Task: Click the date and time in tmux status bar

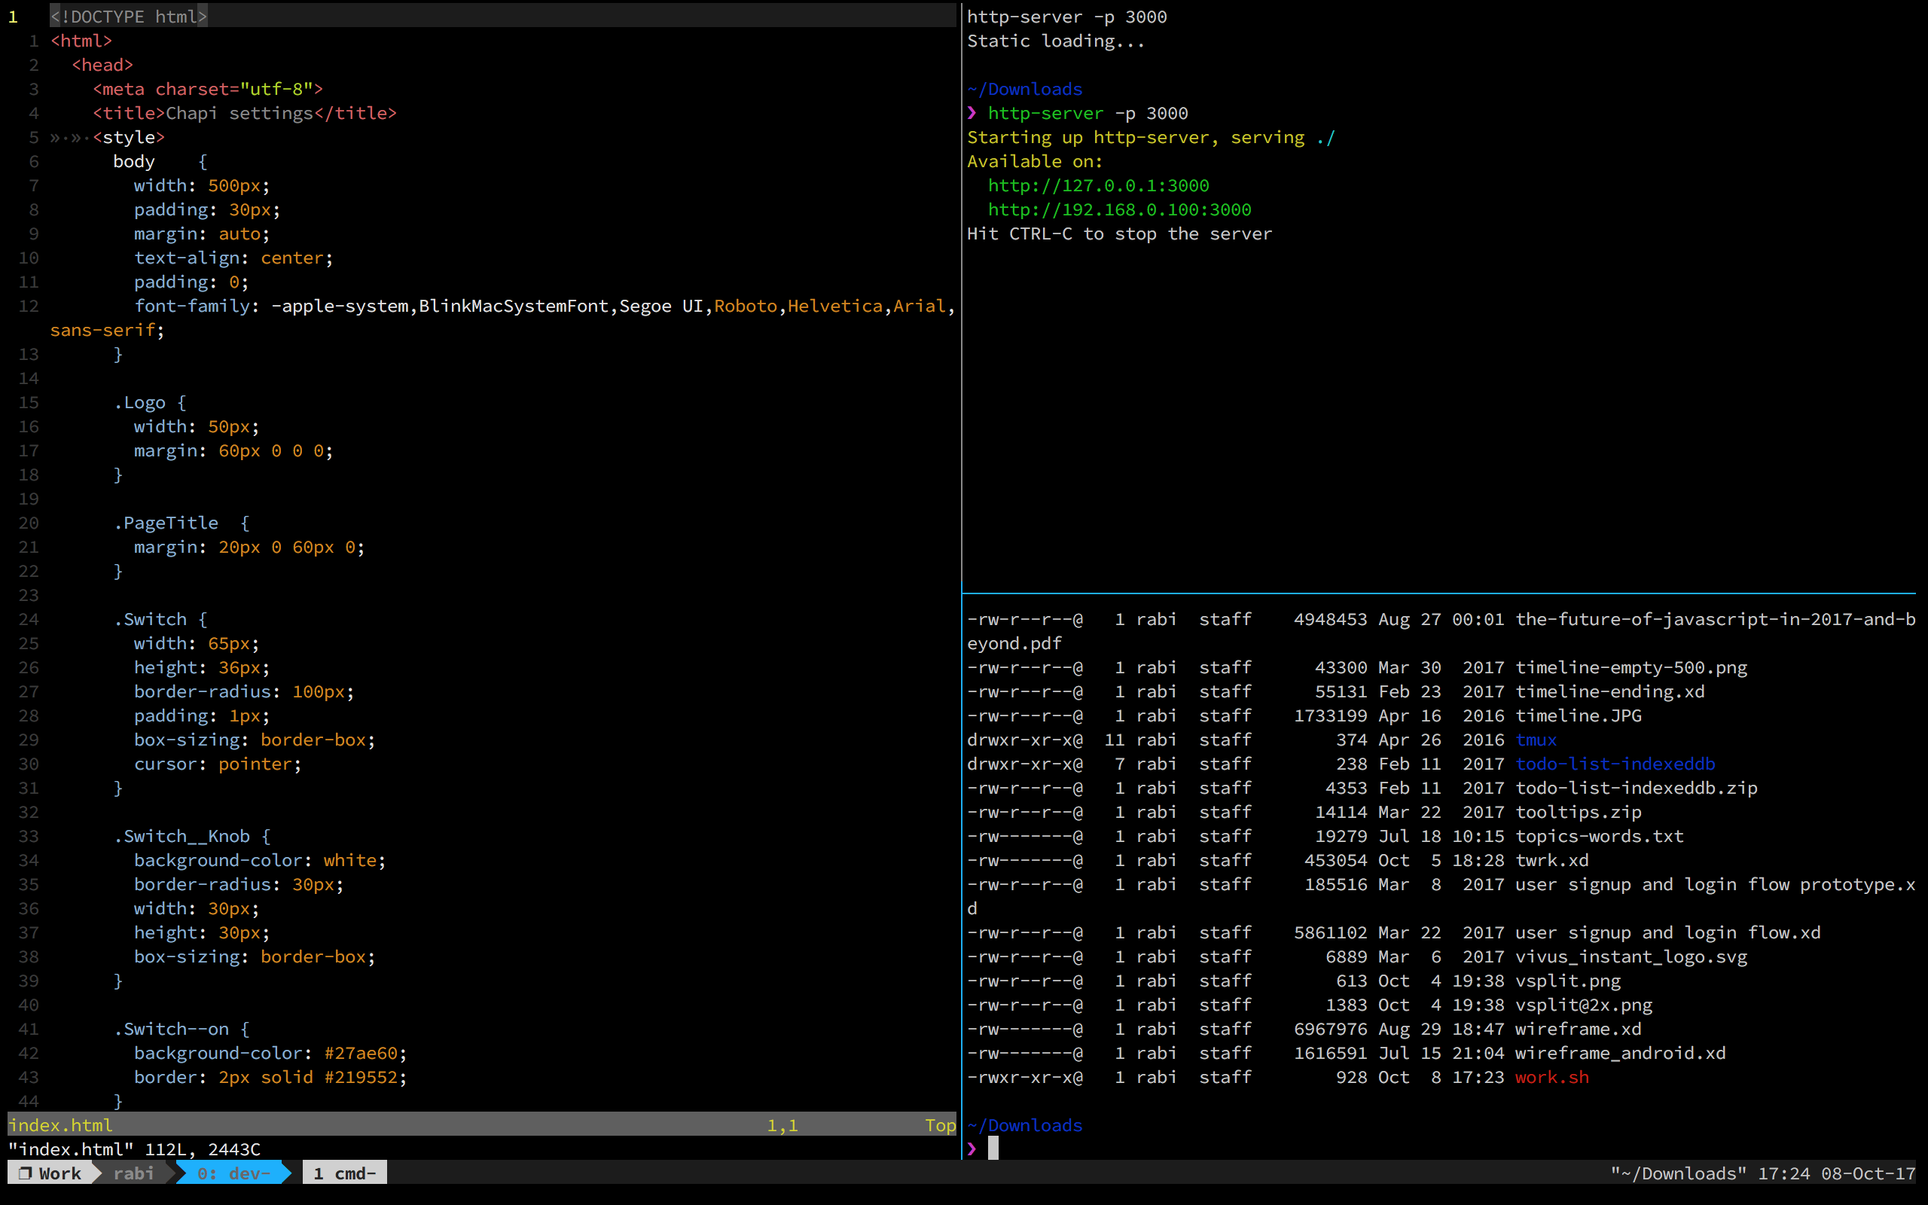Action: click(x=1835, y=1173)
